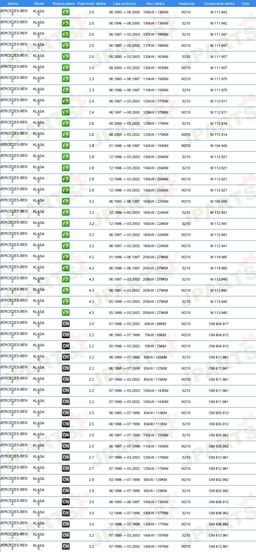Select production years 05.1996 -> 03.2002

point(124,346)
